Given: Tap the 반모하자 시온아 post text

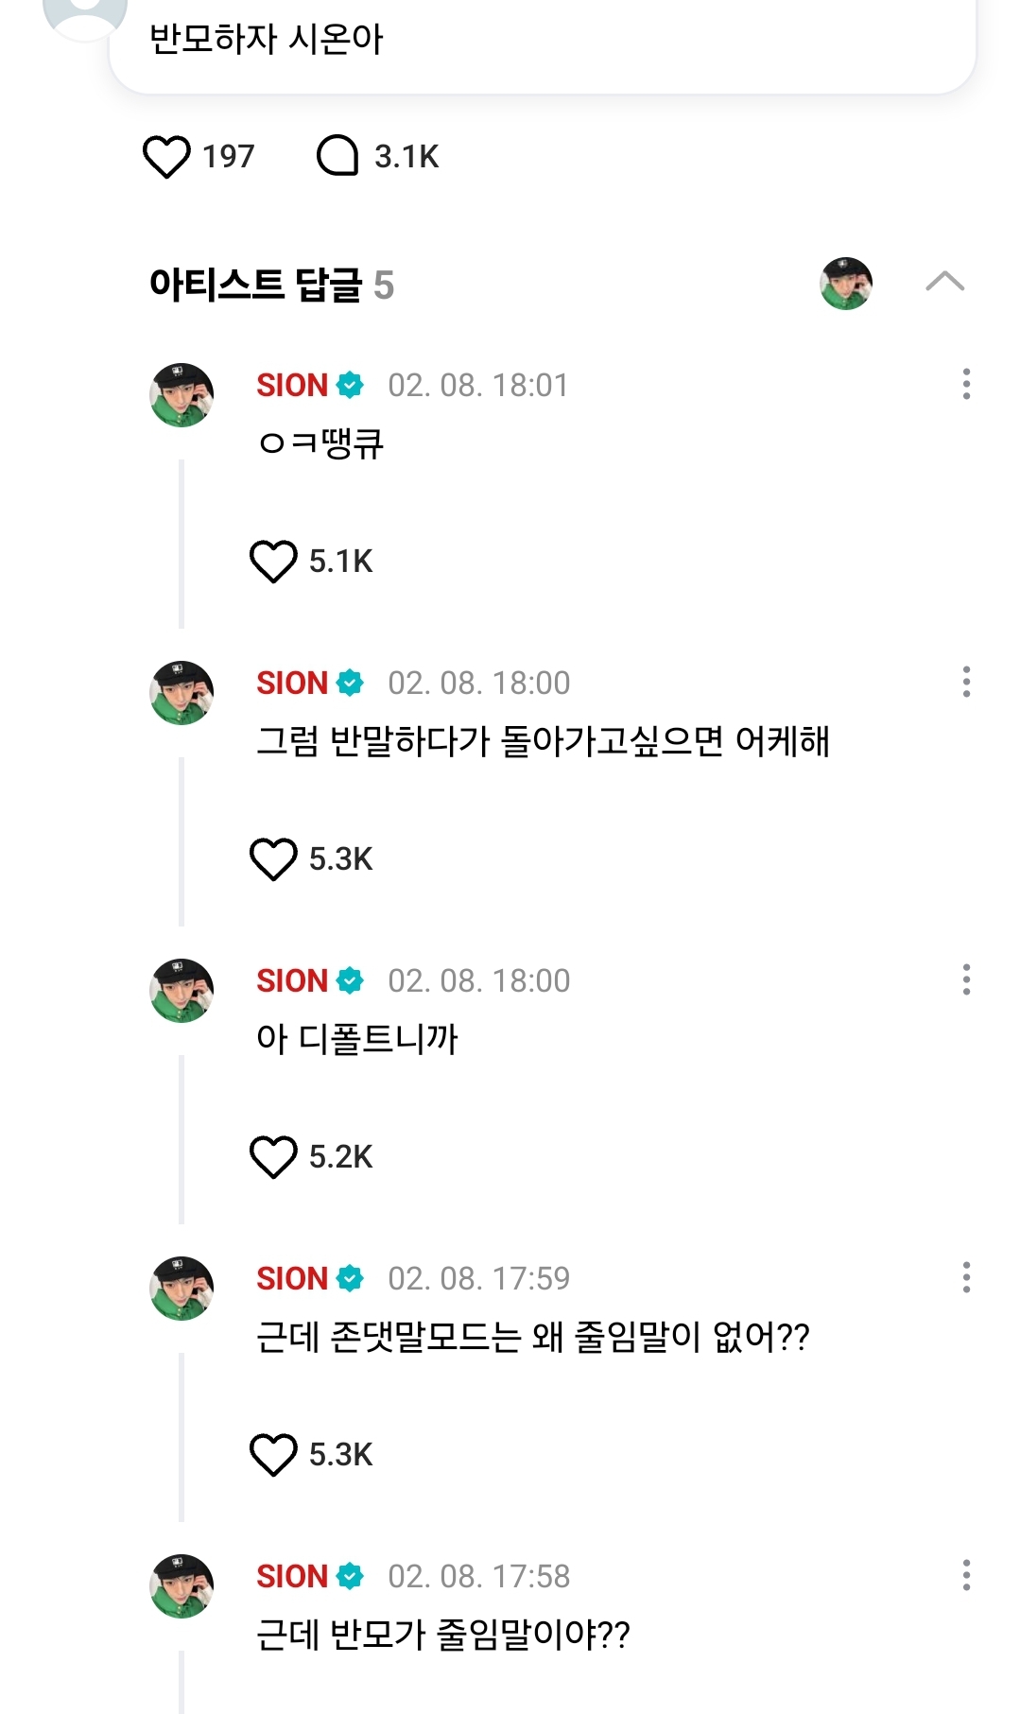Looking at the screenshot, I should [x=267, y=40].
